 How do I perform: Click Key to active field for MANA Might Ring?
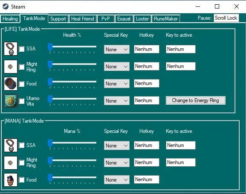[181, 162]
